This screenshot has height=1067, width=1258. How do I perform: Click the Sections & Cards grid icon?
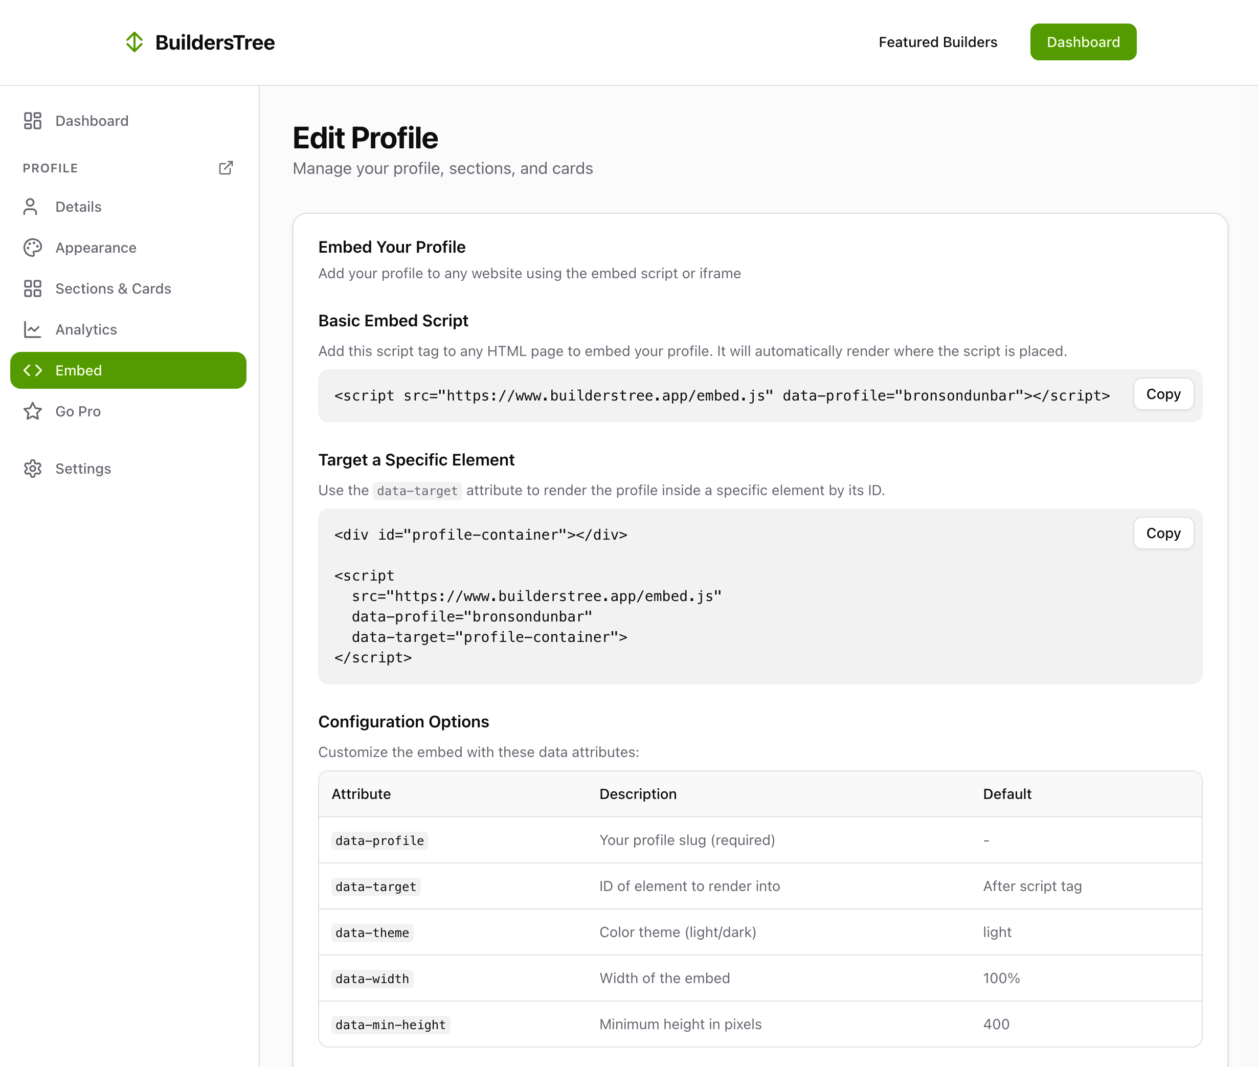tap(33, 288)
